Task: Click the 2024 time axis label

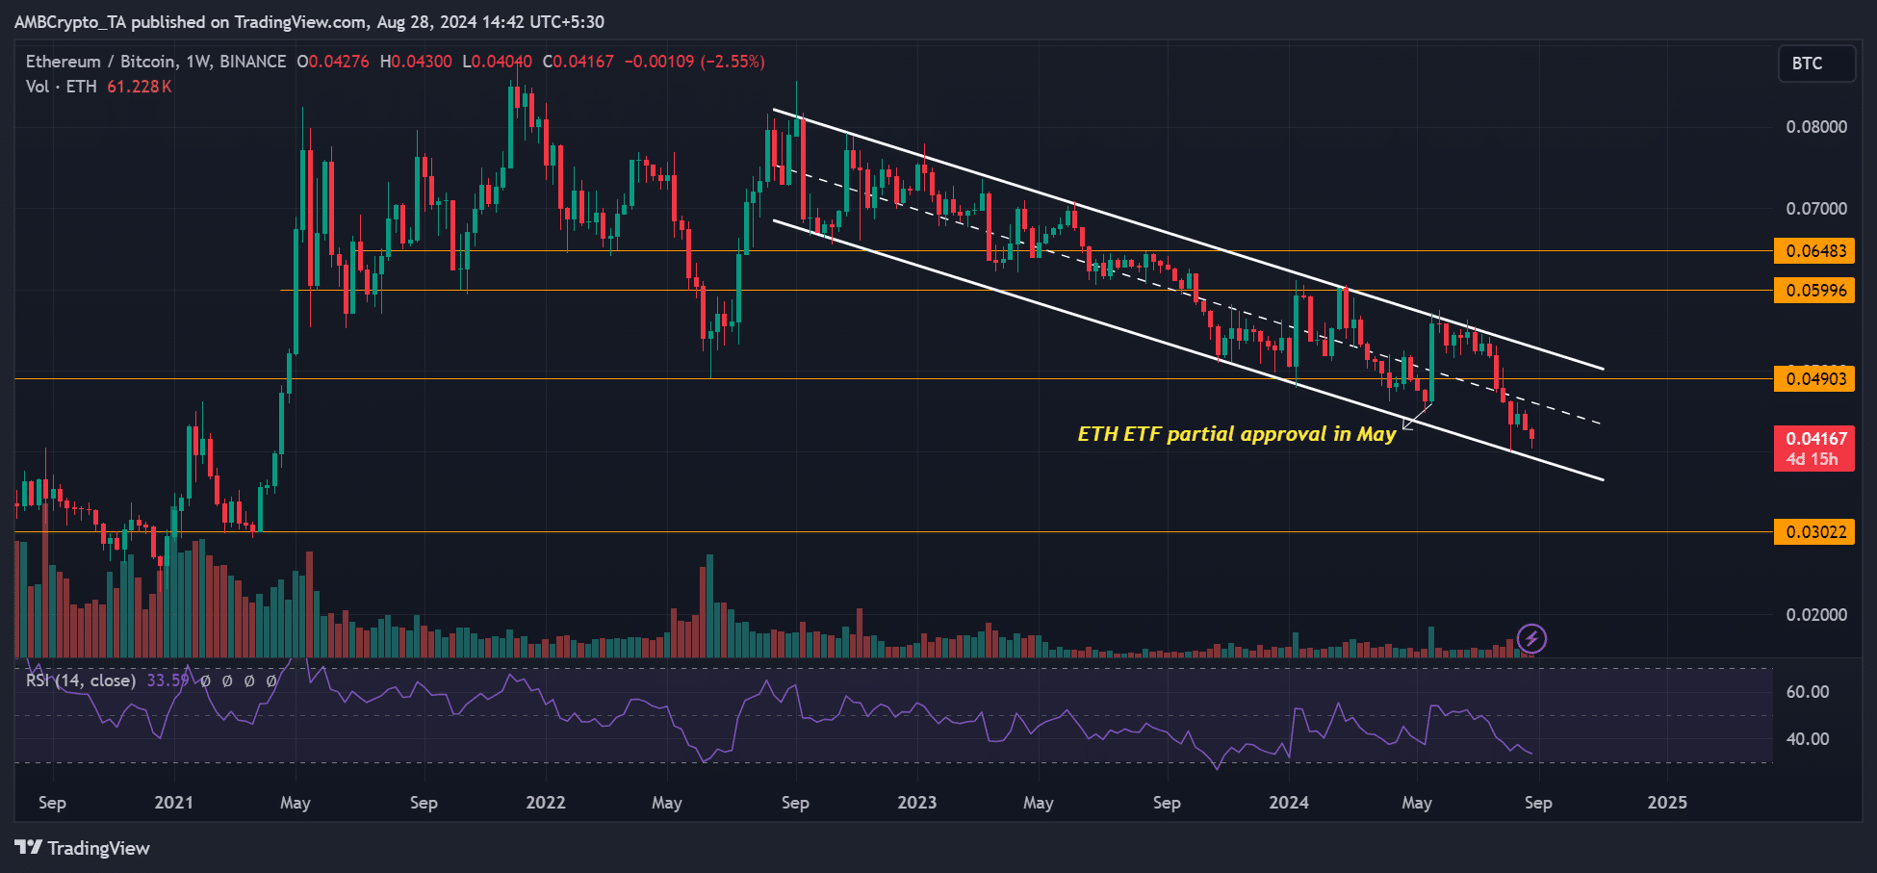Action: [1289, 803]
